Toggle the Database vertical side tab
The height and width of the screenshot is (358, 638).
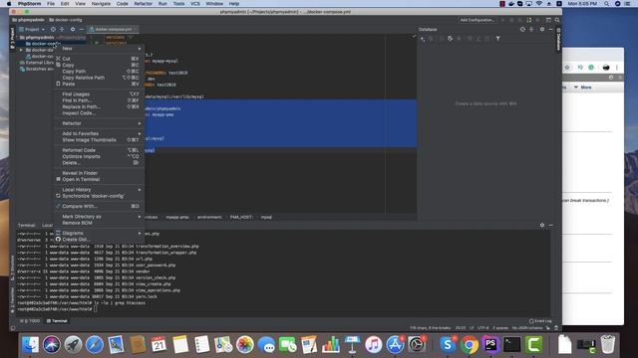coord(558,40)
